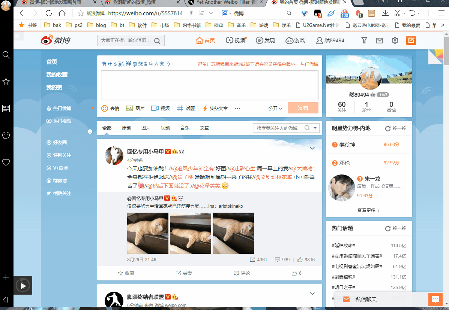This screenshot has width=449, height=310.
Task: Click the orange compose post icon top right
Action: pyautogui.click(x=411, y=40)
